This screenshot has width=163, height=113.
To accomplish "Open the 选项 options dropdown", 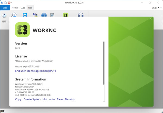I will pyautogui.click(x=156, y=8).
